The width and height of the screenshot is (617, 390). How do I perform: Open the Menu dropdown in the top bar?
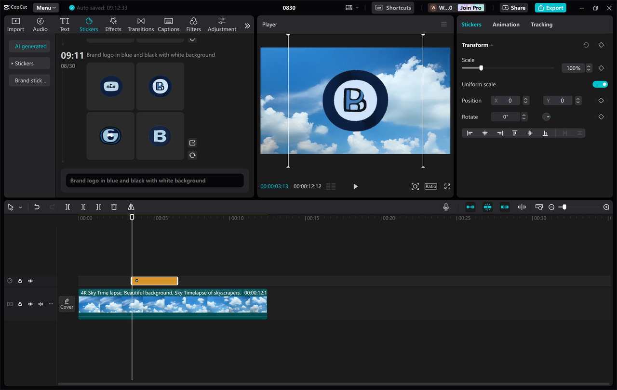pyautogui.click(x=45, y=7)
